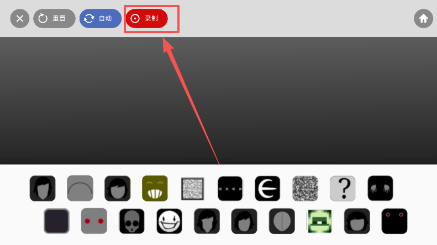
Task: Choose the black tile with arrow eyes
Action: [x=230, y=188]
